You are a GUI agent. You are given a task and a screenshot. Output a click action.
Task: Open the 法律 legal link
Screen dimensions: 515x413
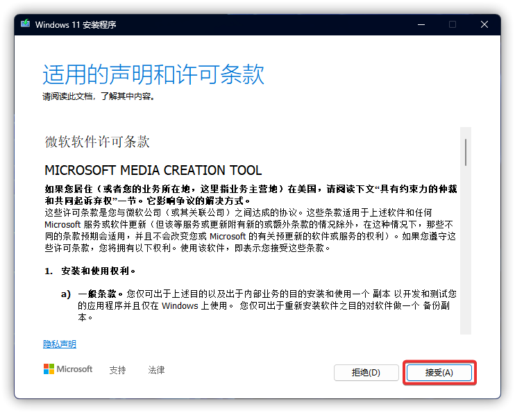(x=156, y=370)
